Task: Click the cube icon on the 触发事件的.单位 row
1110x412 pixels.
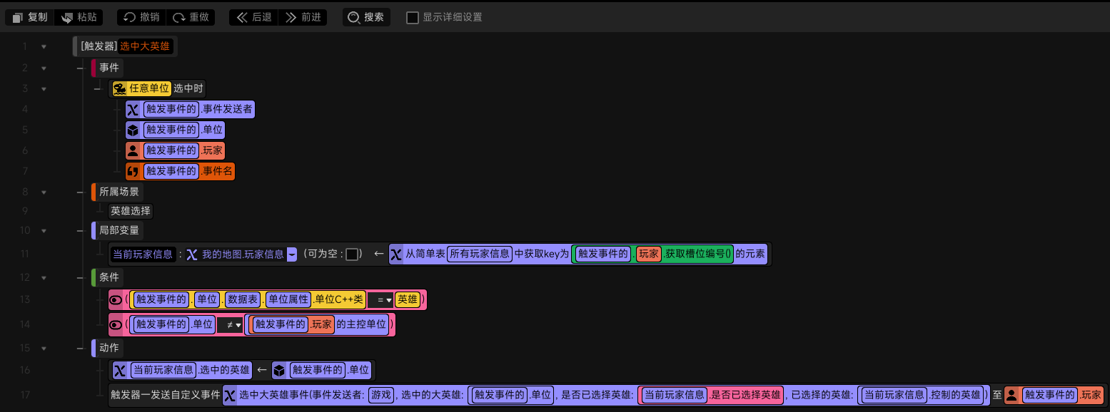Action: click(133, 130)
